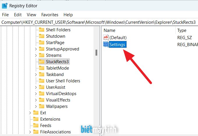Expand the VirtualDesktops key
The image size is (198, 136).
click(36, 94)
